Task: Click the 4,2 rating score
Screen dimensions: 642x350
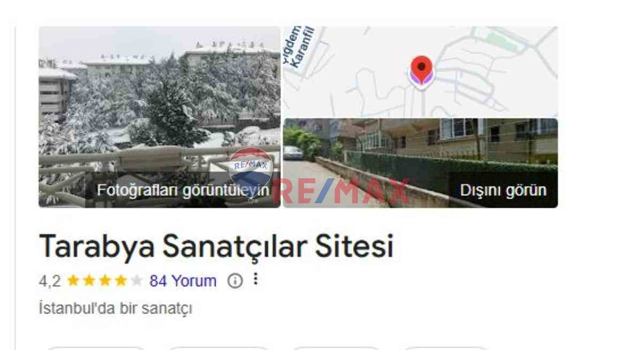Action: point(50,281)
